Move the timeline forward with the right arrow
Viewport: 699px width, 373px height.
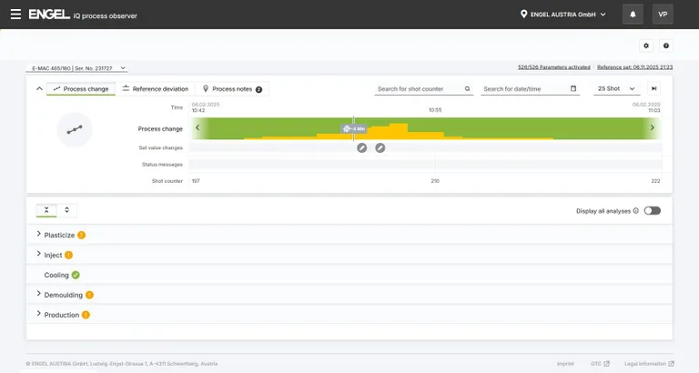pos(653,127)
